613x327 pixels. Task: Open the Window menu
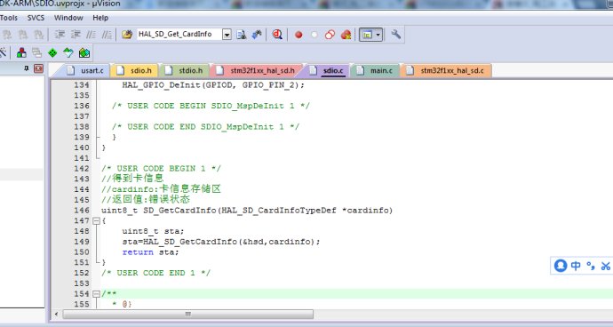coord(68,18)
